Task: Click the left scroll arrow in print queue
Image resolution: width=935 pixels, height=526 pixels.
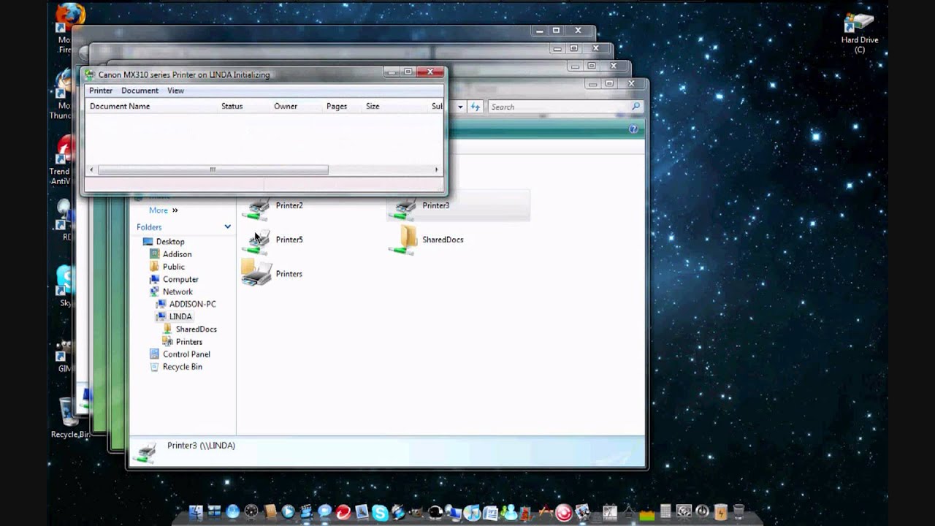Action: point(91,169)
